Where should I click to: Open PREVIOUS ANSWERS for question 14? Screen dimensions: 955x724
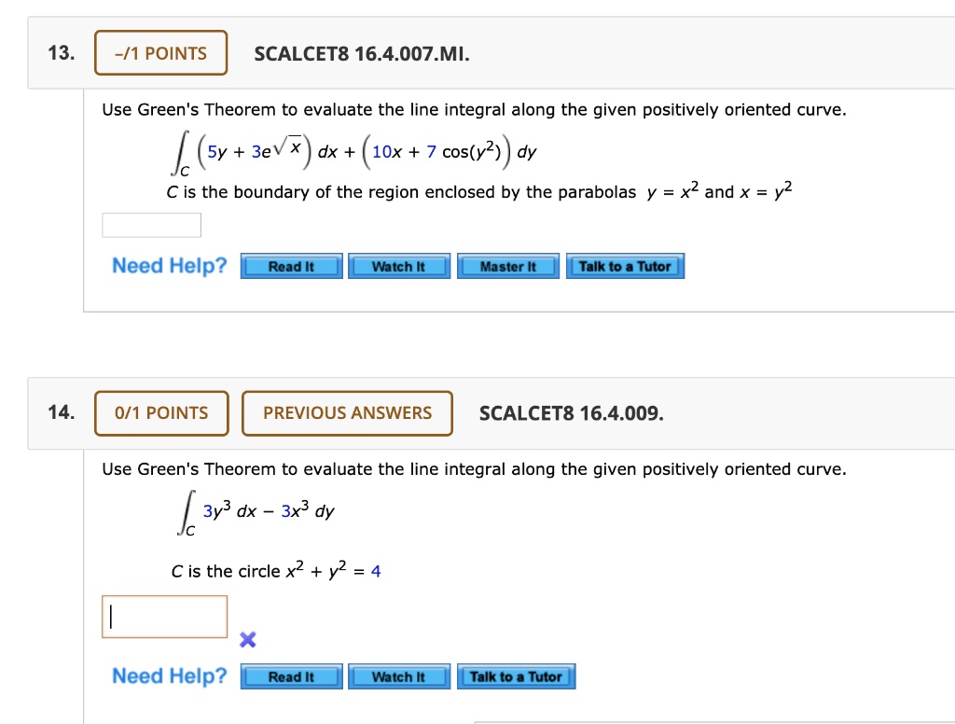click(x=347, y=412)
